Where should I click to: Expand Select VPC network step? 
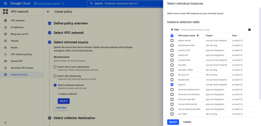(x=68, y=33)
